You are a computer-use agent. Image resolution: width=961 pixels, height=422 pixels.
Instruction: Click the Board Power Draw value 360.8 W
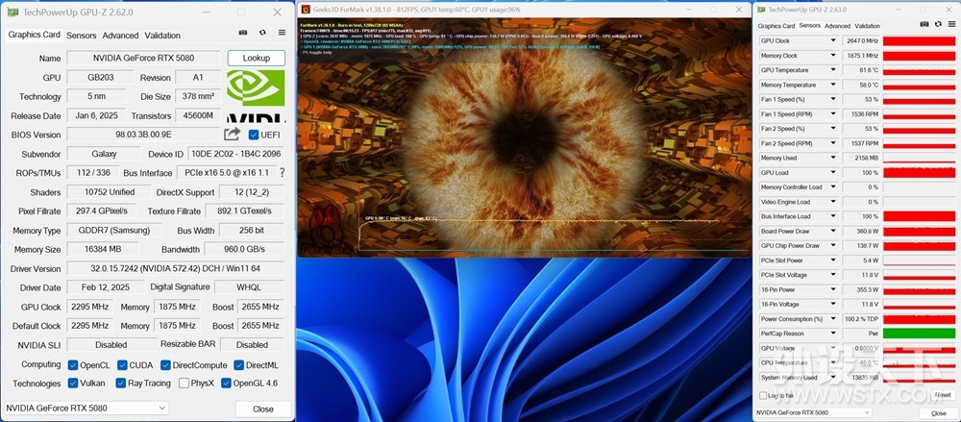[x=861, y=232]
